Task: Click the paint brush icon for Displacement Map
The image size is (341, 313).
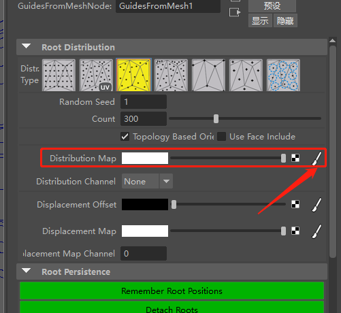Action: click(x=316, y=231)
